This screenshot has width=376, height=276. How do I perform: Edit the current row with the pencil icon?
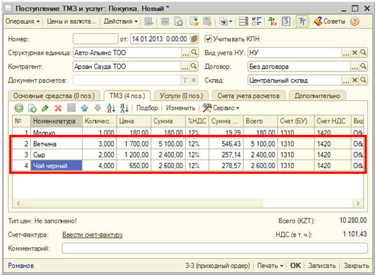tap(45, 108)
